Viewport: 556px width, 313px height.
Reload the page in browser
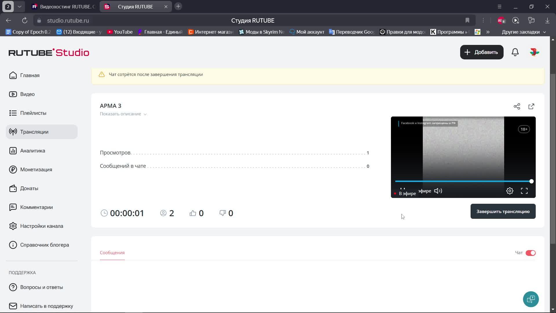25,20
